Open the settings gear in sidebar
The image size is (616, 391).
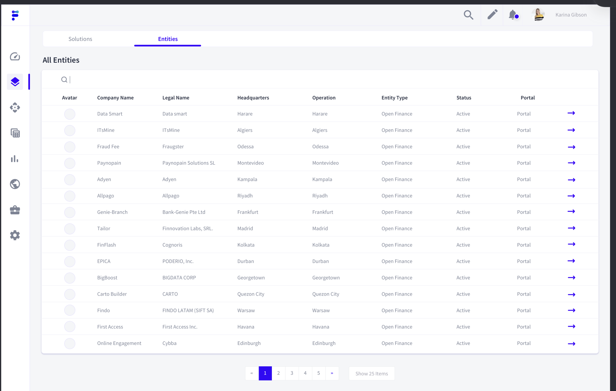point(15,235)
